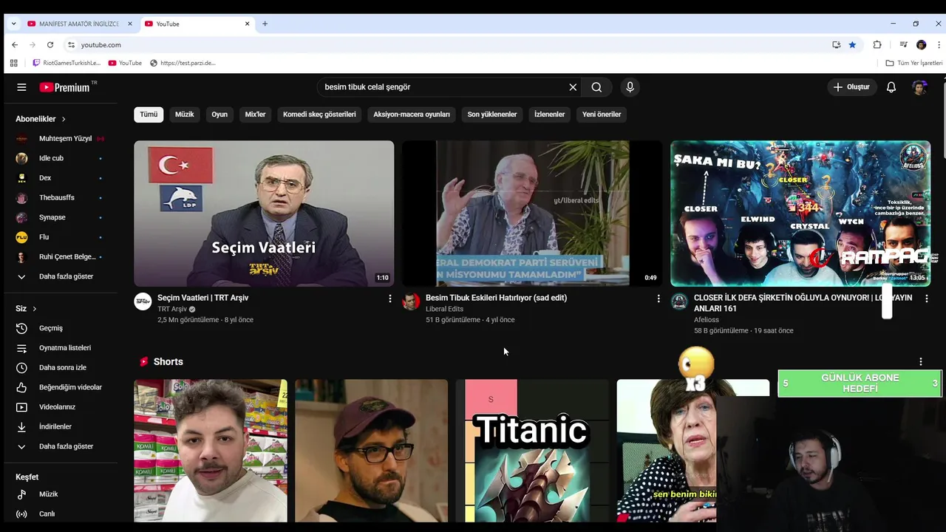
Task: Open the Muhteşem Yüzyıl subscription
Action: click(x=61, y=138)
